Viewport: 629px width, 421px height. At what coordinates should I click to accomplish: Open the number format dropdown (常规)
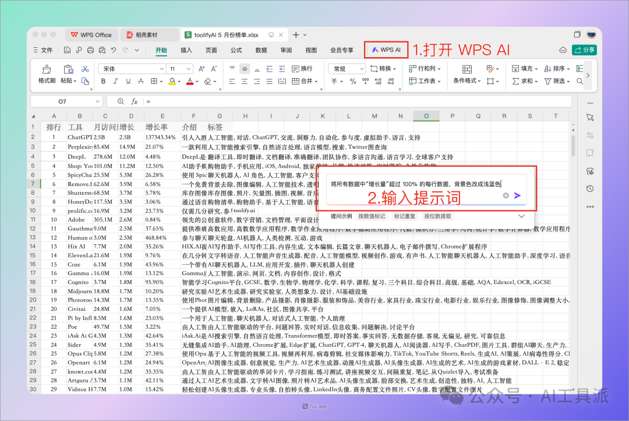(x=362, y=69)
